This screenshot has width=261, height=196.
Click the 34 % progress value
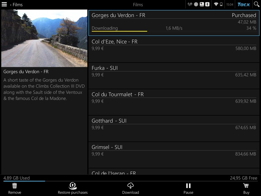tap(251, 28)
